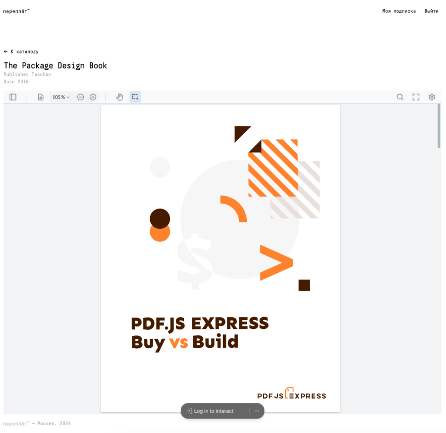Image resolution: width=446 pixels, height=433 pixels.
Task: Click the viewer vertical scrollbar thumb
Action: [x=439, y=126]
